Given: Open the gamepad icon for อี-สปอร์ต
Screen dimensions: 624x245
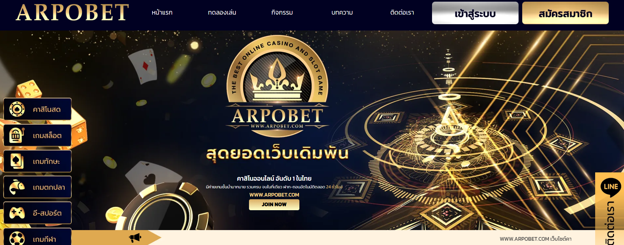Looking at the screenshot, I should point(17,213).
